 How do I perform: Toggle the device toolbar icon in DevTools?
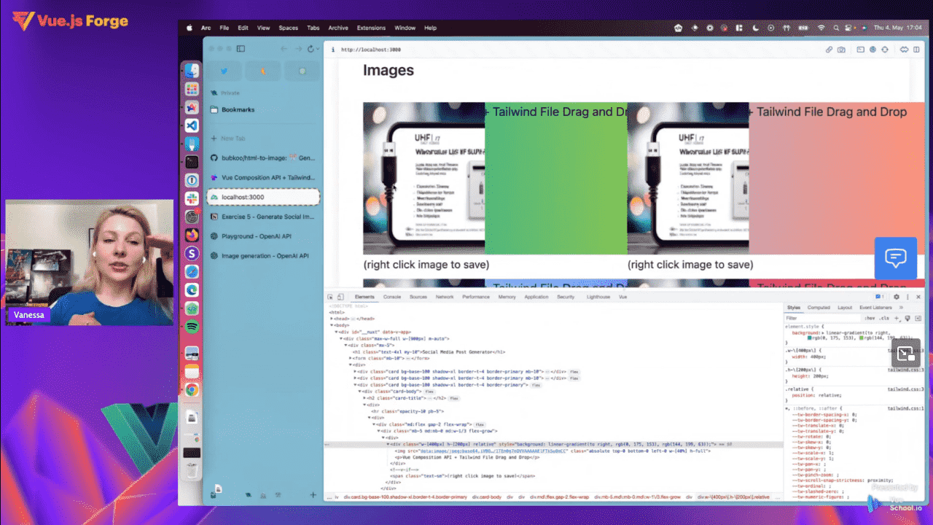tap(340, 297)
